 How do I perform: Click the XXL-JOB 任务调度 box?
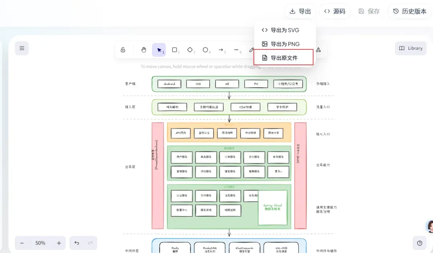coord(281,248)
